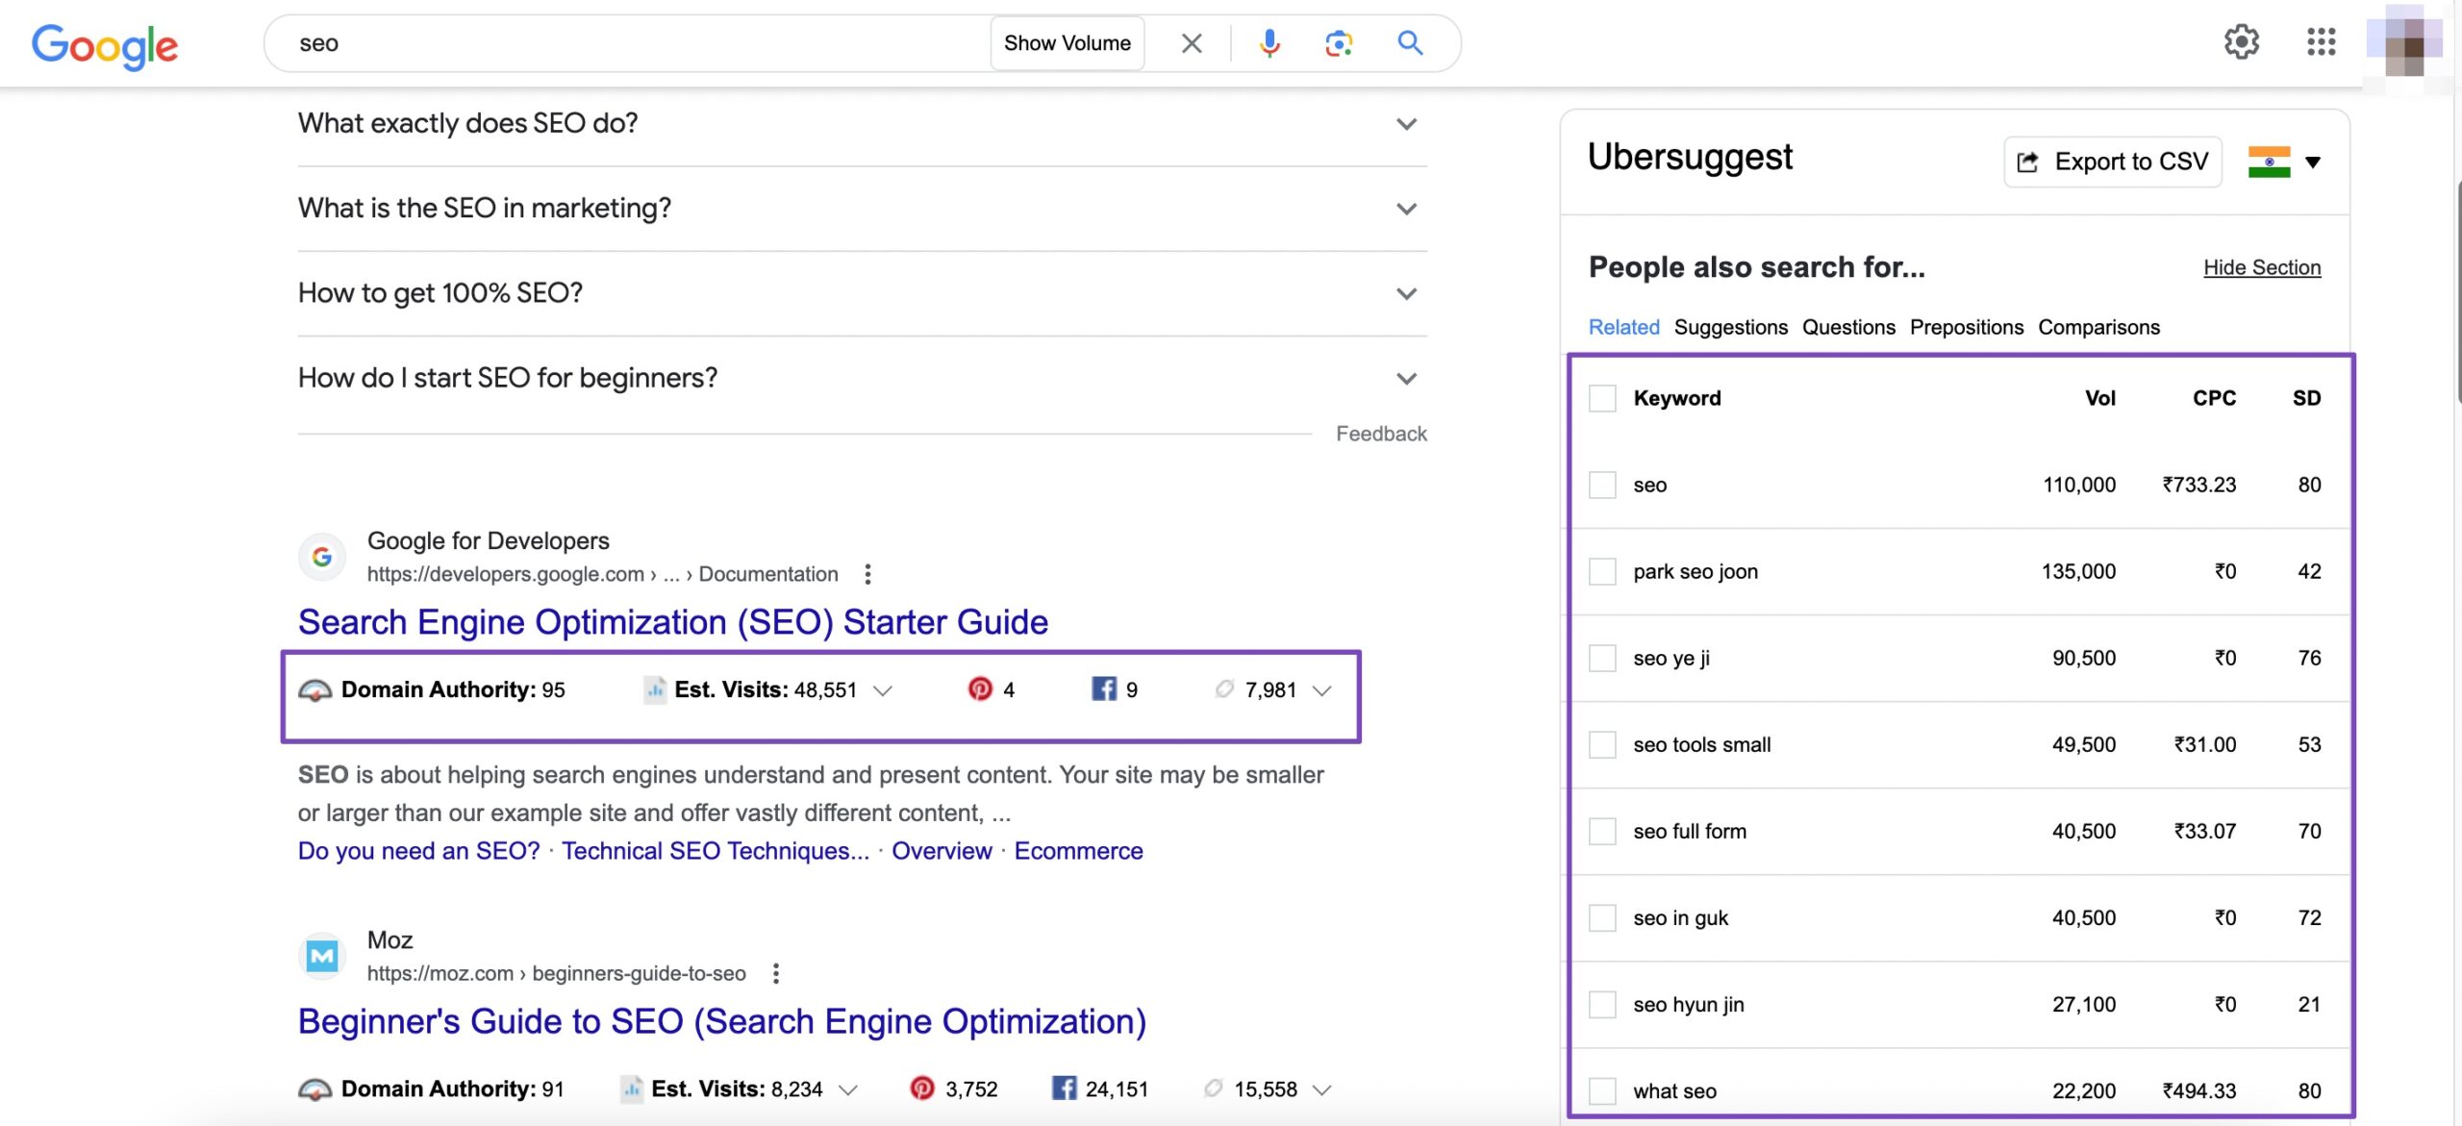Open 'Do you need an SEO?' sitelink
The width and height of the screenshot is (2462, 1126).
[x=418, y=851]
